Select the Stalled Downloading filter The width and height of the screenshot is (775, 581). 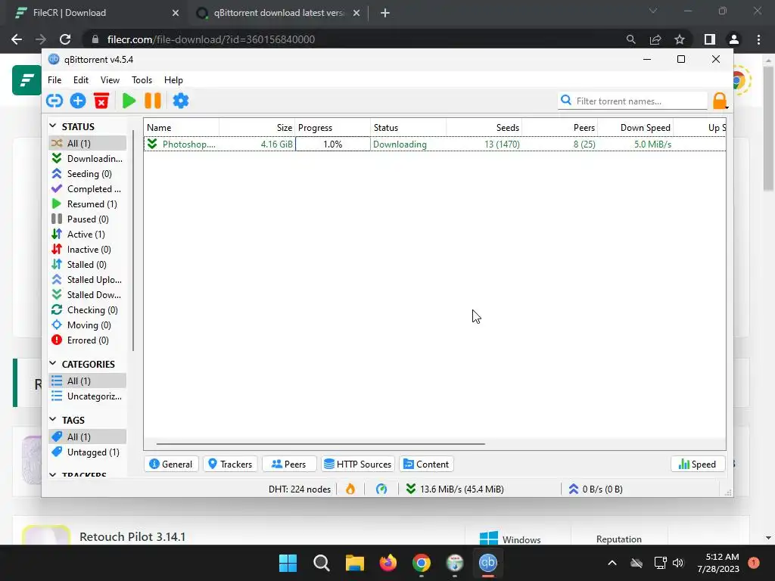point(88,295)
